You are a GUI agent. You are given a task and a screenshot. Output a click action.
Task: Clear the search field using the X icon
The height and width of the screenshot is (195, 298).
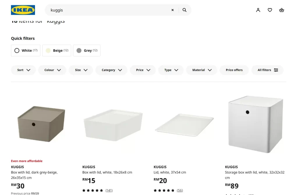(172, 10)
